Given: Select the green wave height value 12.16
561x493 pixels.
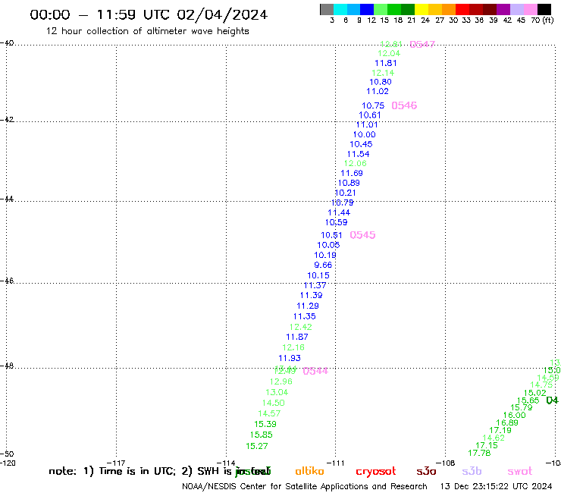Looking at the screenshot, I should click(293, 347).
